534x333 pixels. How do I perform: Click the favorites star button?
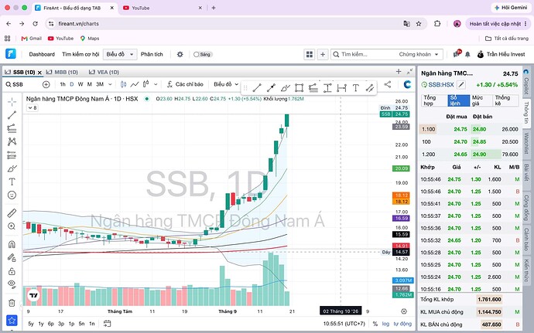pyautogui.click(x=12, y=320)
